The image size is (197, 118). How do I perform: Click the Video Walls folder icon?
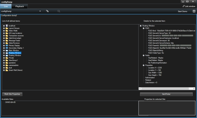point(7,31)
